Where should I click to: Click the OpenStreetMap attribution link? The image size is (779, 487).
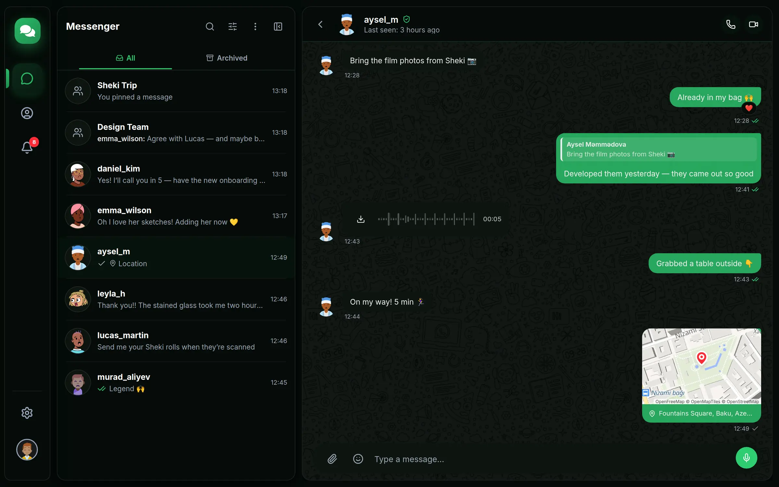(x=743, y=402)
